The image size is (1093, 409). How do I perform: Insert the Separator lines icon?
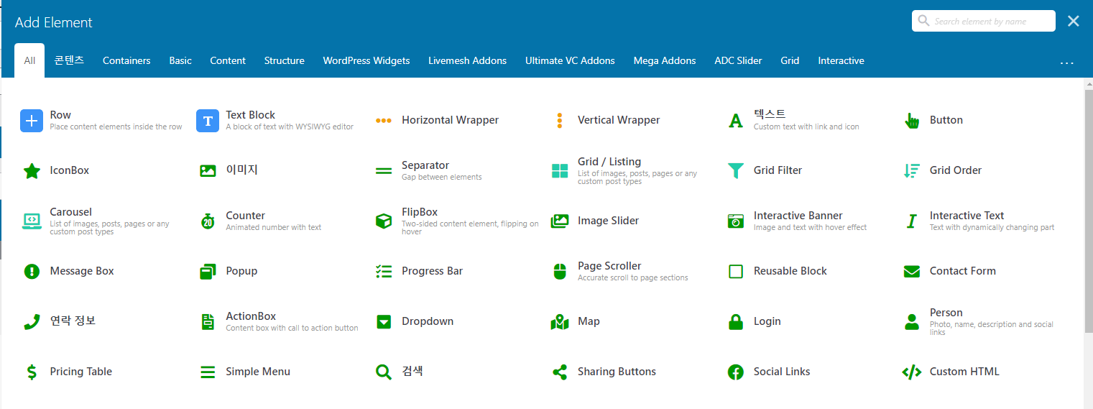click(x=384, y=171)
